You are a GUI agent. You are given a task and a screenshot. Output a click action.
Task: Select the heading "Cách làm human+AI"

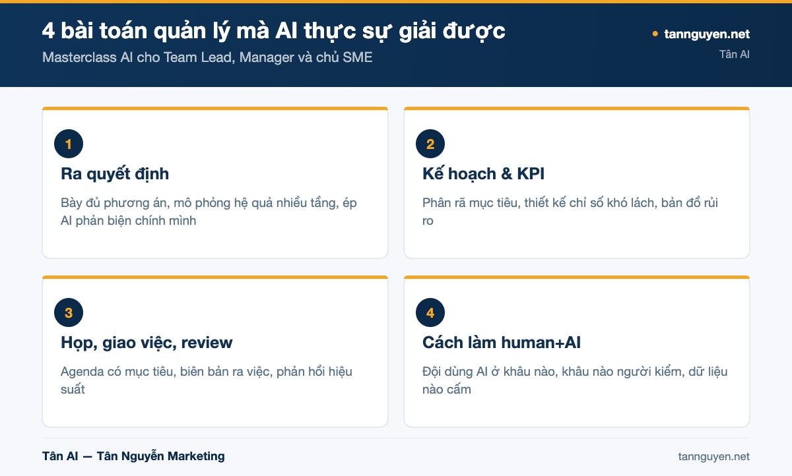pos(502,343)
